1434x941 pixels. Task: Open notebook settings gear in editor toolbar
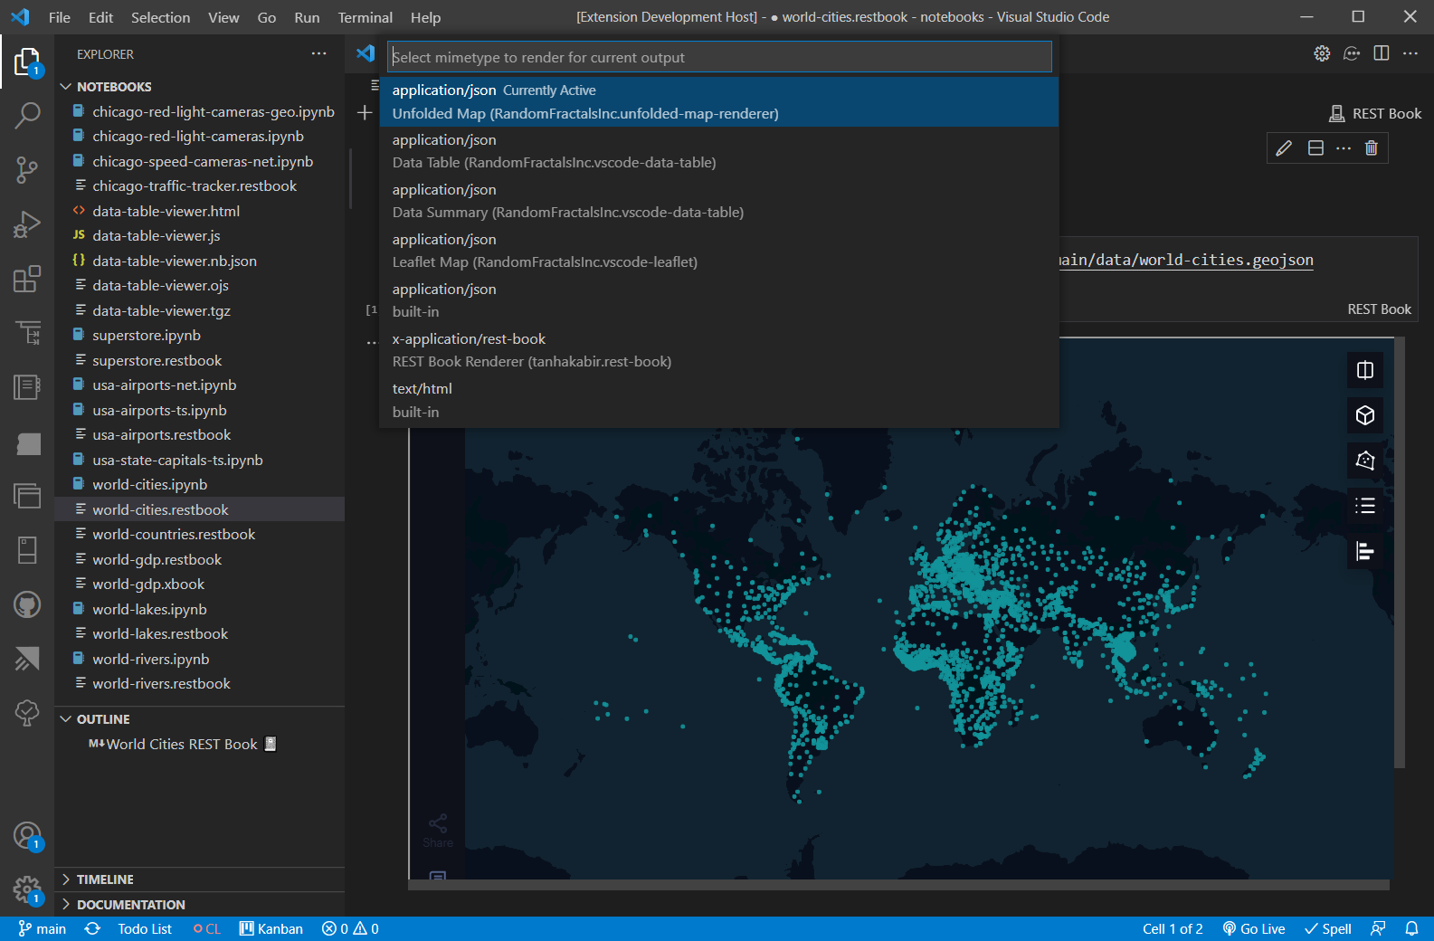pyautogui.click(x=1322, y=53)
